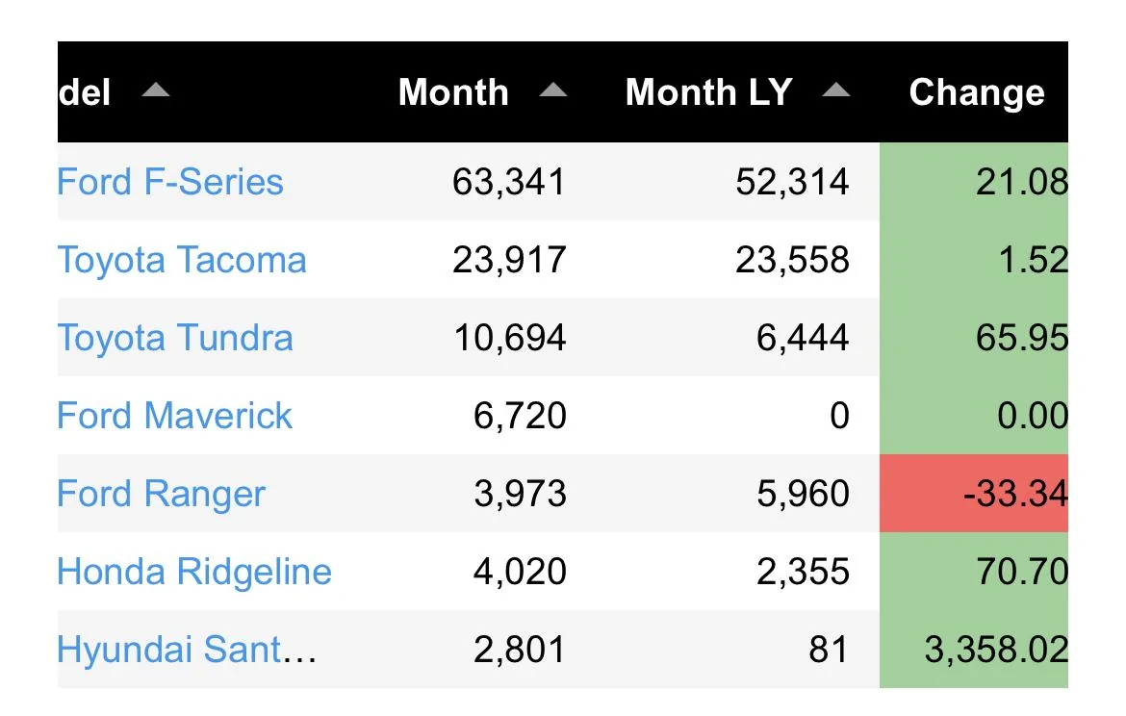Select the green 65.95 change cell
The height and width of the screenshot is (716, 1126).
(x=974, y=338)
